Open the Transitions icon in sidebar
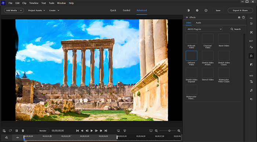Viewport: 257px width, 142px height. pyautogui.click(x=251, y=65)
